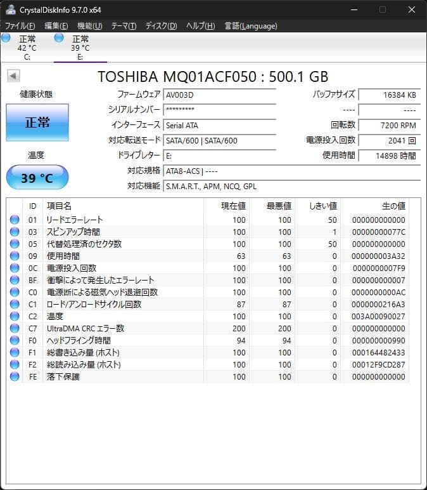Click the 電源断による磁気ヘッド退避回数 item name
Viewport: 427px width, 490px height.
[102, 292]
